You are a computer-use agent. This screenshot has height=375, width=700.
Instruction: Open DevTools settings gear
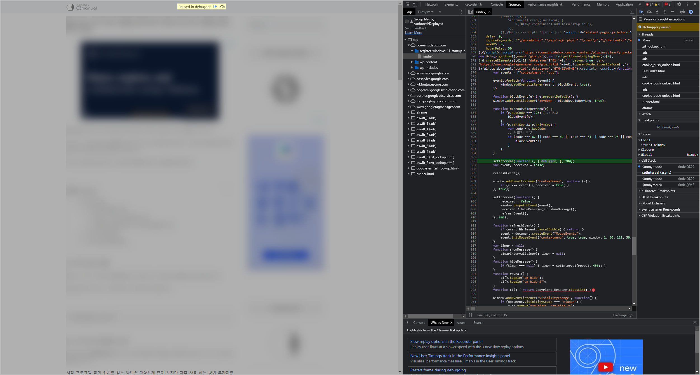679,4
